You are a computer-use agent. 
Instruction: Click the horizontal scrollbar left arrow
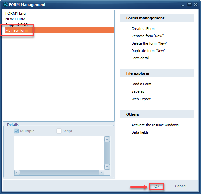coord(17,173)
